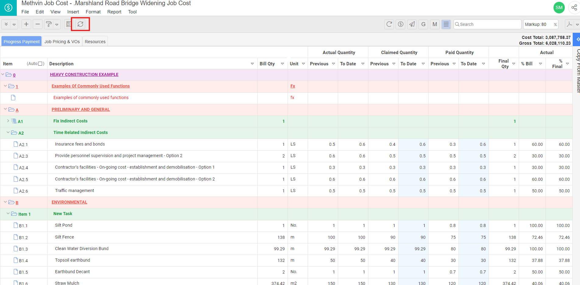This screenshot has height=285, width=580.
Task: Click the paper plane send icon
Action: (412, 24)
